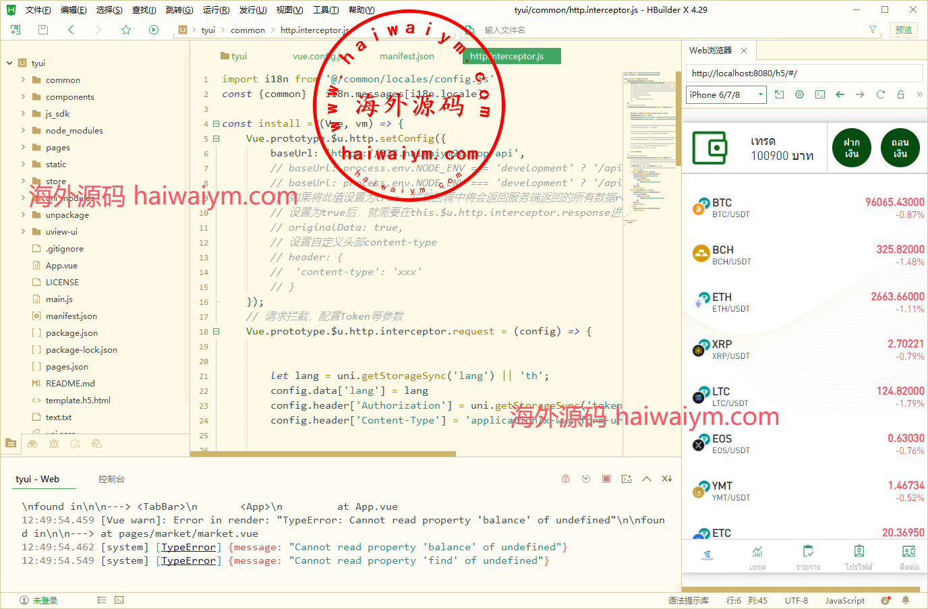928x609 pixels.
Task: Click the localhost URL address field
Action: [804, 74]
